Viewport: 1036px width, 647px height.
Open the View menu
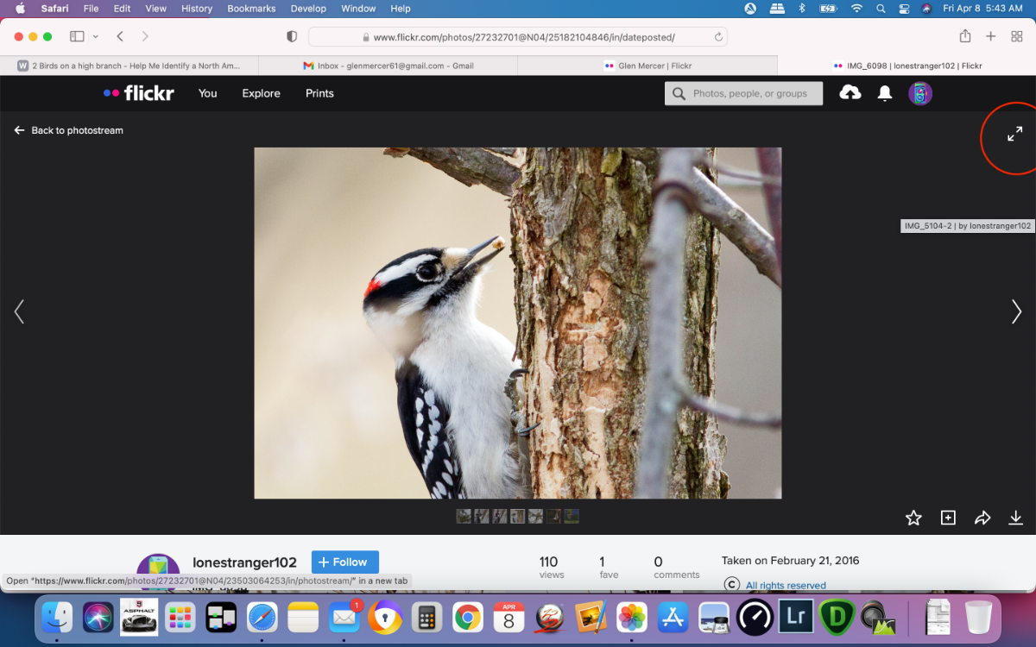coord(155,9)
